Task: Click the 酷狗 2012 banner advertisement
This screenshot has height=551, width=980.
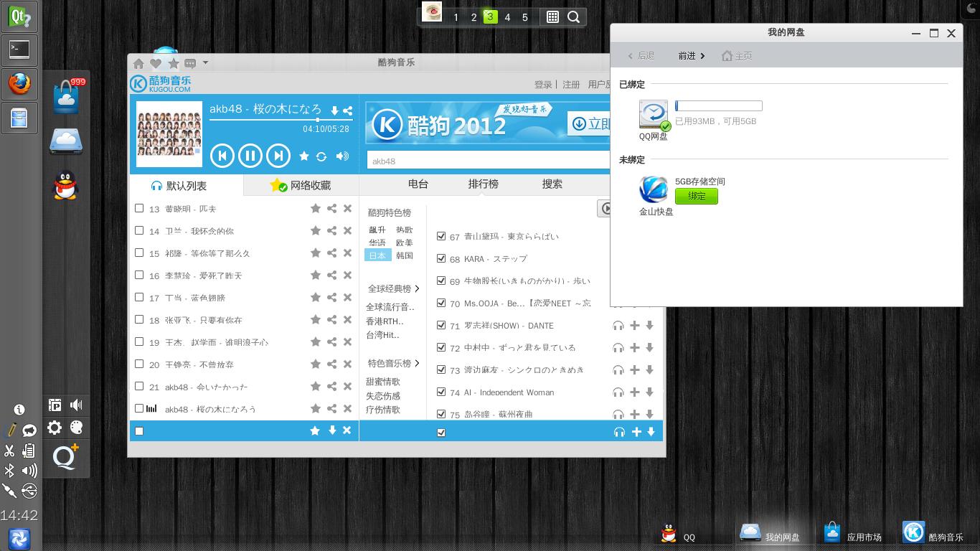Action: click(x=488, y=123)
